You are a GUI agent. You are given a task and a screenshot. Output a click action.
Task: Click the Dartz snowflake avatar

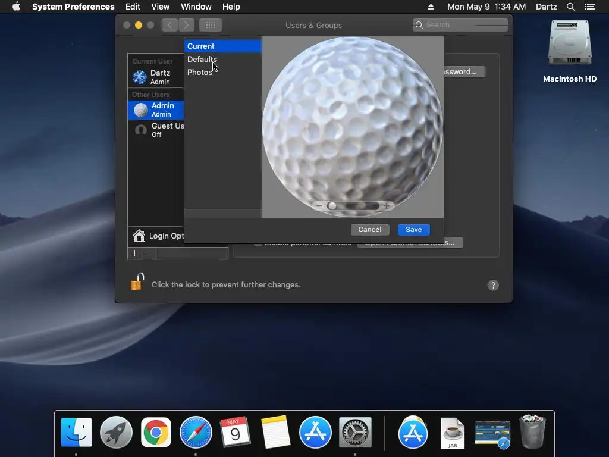point(139,77)
